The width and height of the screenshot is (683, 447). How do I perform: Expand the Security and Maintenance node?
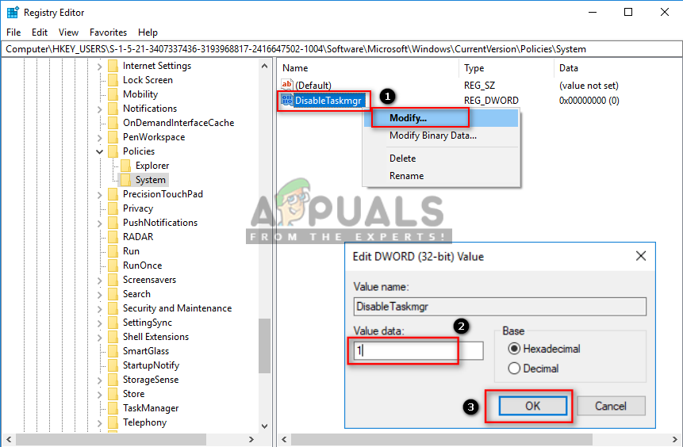coord(99,308)
